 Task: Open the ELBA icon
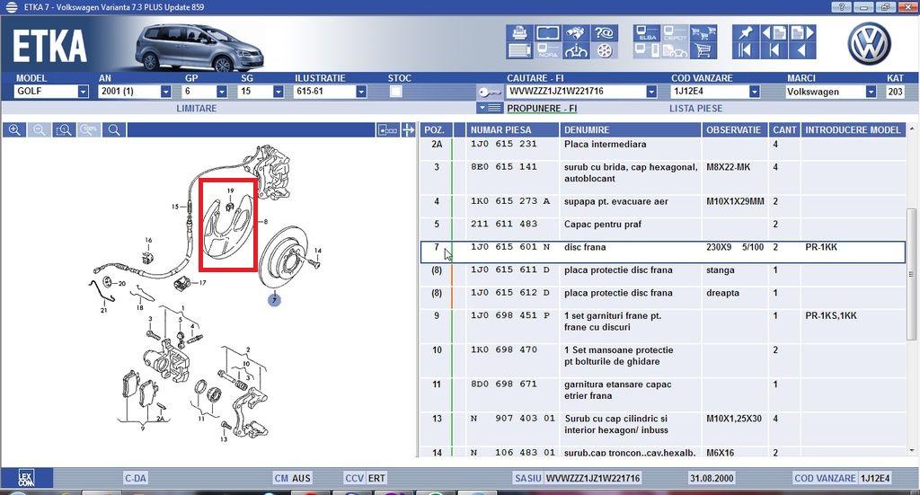[647, 33]
